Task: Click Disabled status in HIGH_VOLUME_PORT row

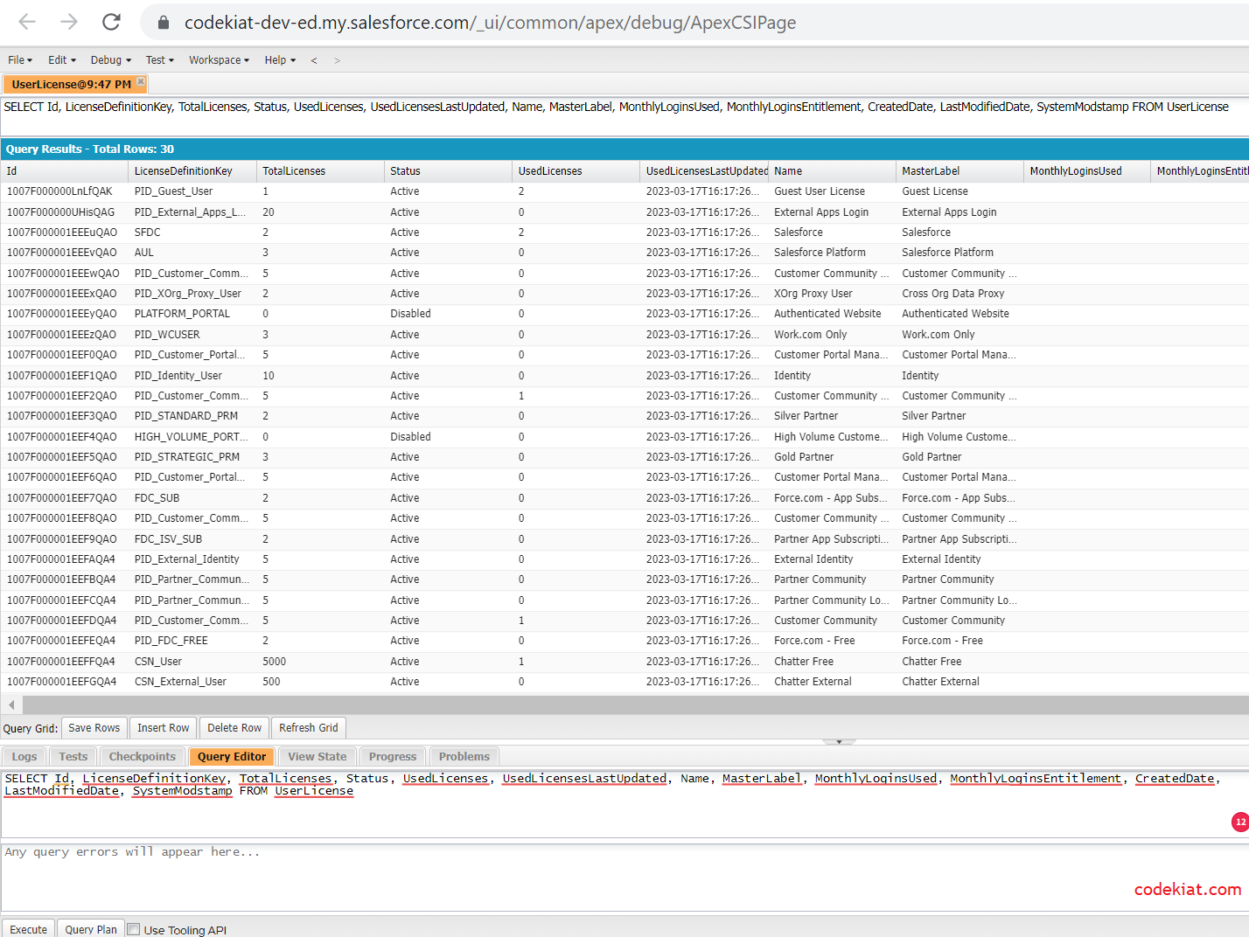Action: click(448, 437)
